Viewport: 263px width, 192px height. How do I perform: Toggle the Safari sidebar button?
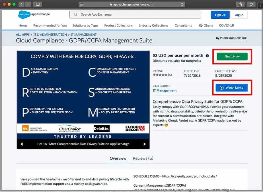pyautogui.click(x=37, y=4)
